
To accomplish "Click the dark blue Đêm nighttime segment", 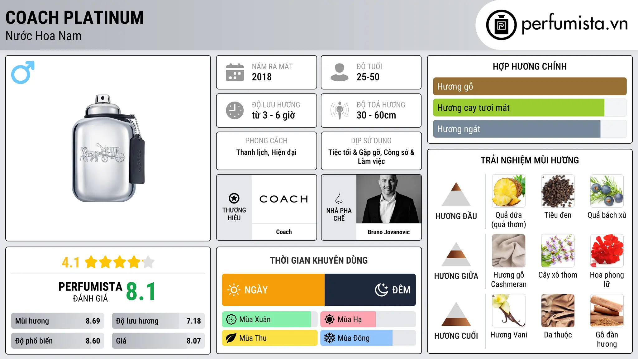I will click(370, 290).
